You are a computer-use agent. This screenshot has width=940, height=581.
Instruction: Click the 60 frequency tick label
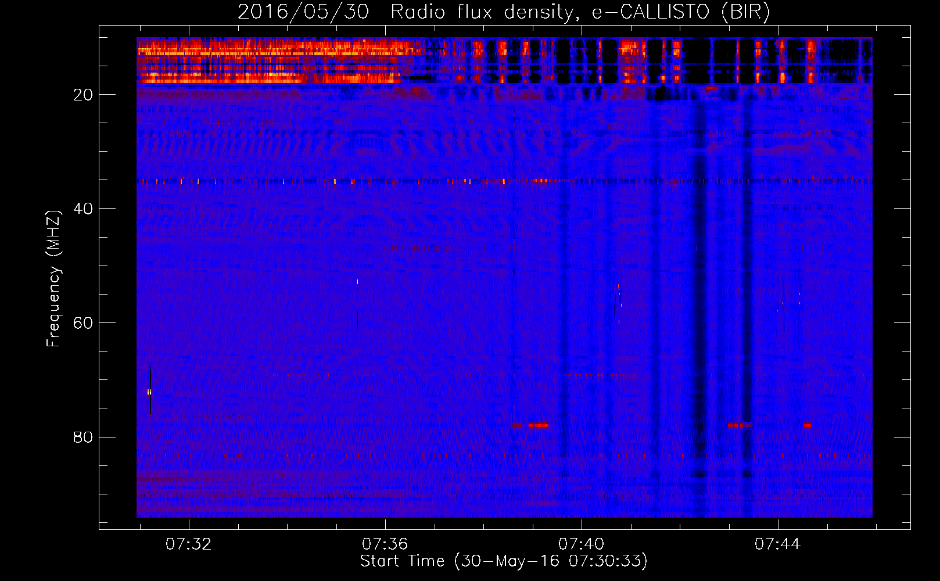click(x=83, y=323)
